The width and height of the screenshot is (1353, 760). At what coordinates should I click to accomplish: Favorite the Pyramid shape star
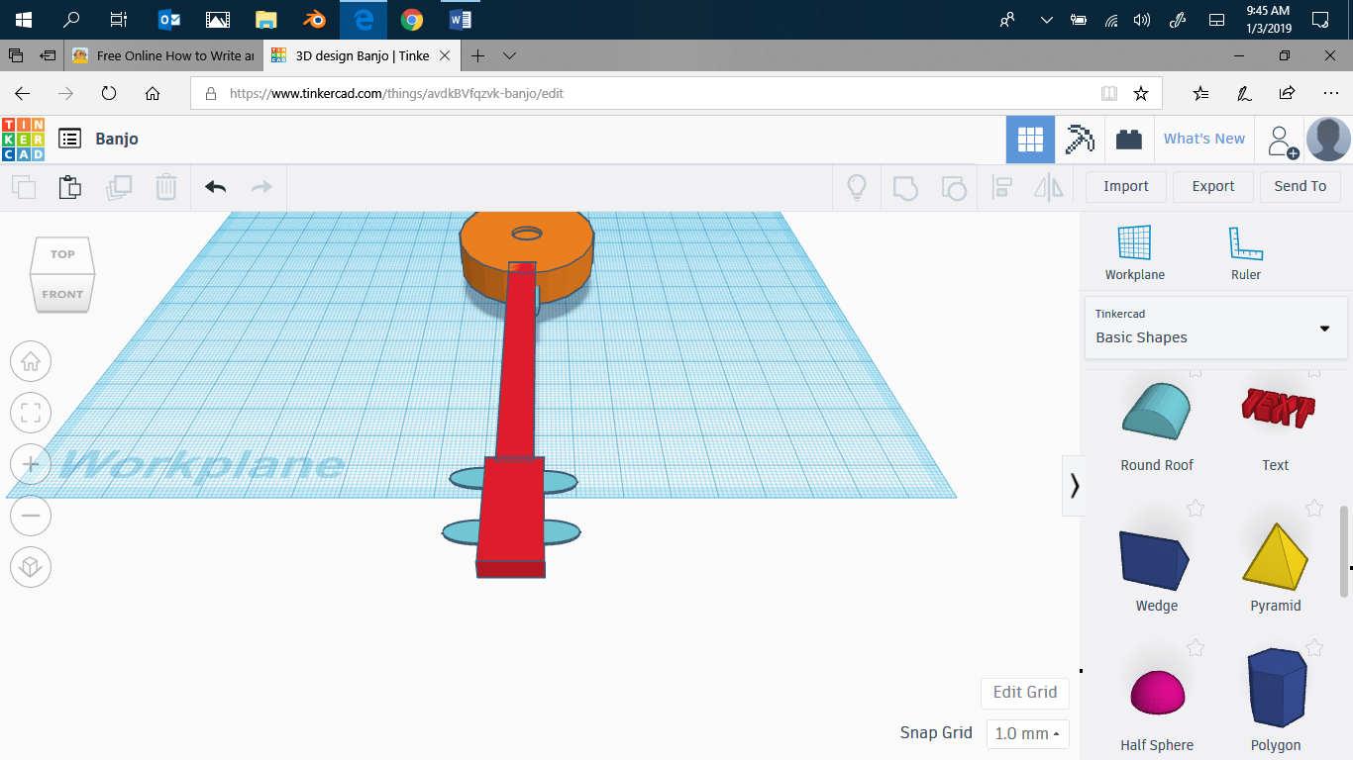click(1314, 509)
